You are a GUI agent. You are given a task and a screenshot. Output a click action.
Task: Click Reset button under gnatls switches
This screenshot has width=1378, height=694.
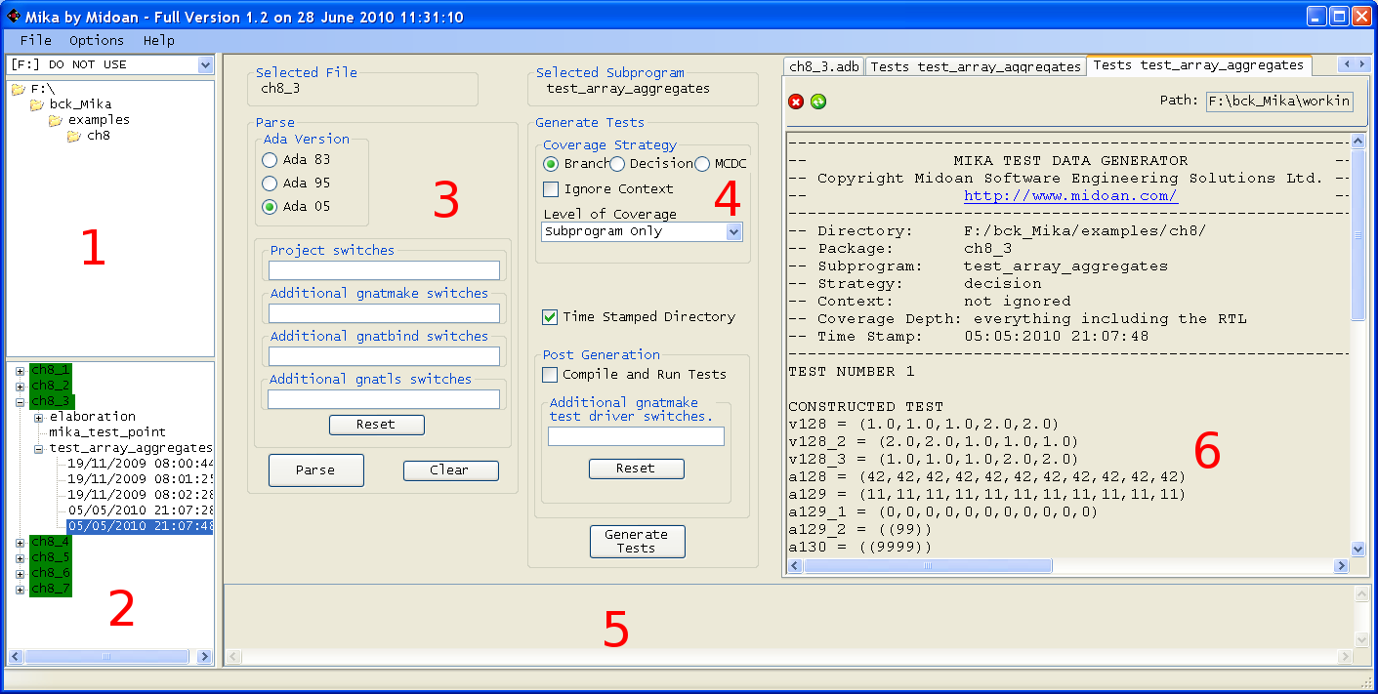tap(376, 425)
